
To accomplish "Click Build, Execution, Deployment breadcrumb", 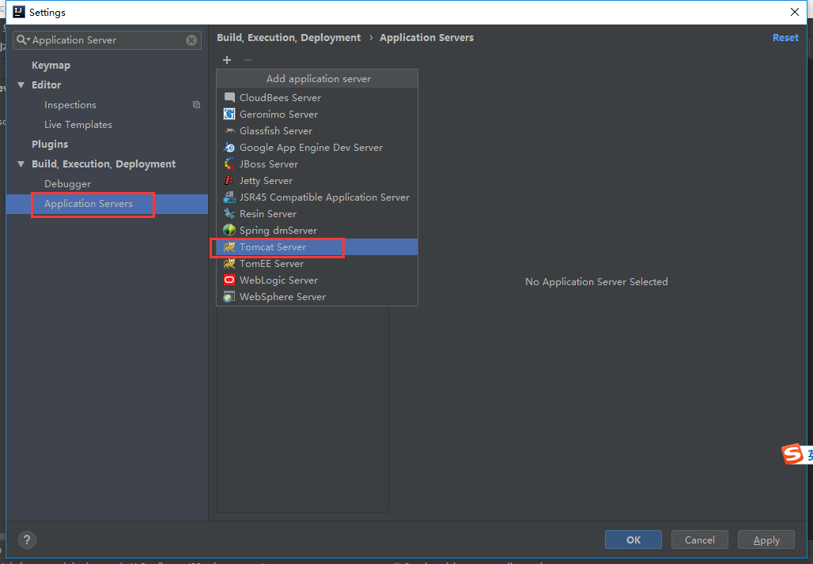I will click(289, 37).
